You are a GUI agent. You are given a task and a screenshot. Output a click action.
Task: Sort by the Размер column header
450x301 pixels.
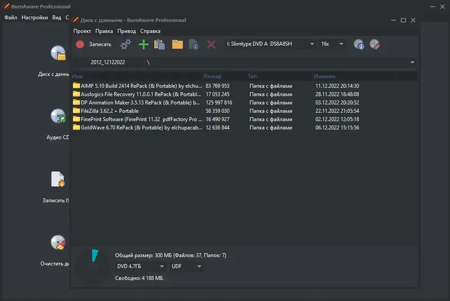(224, 76)
